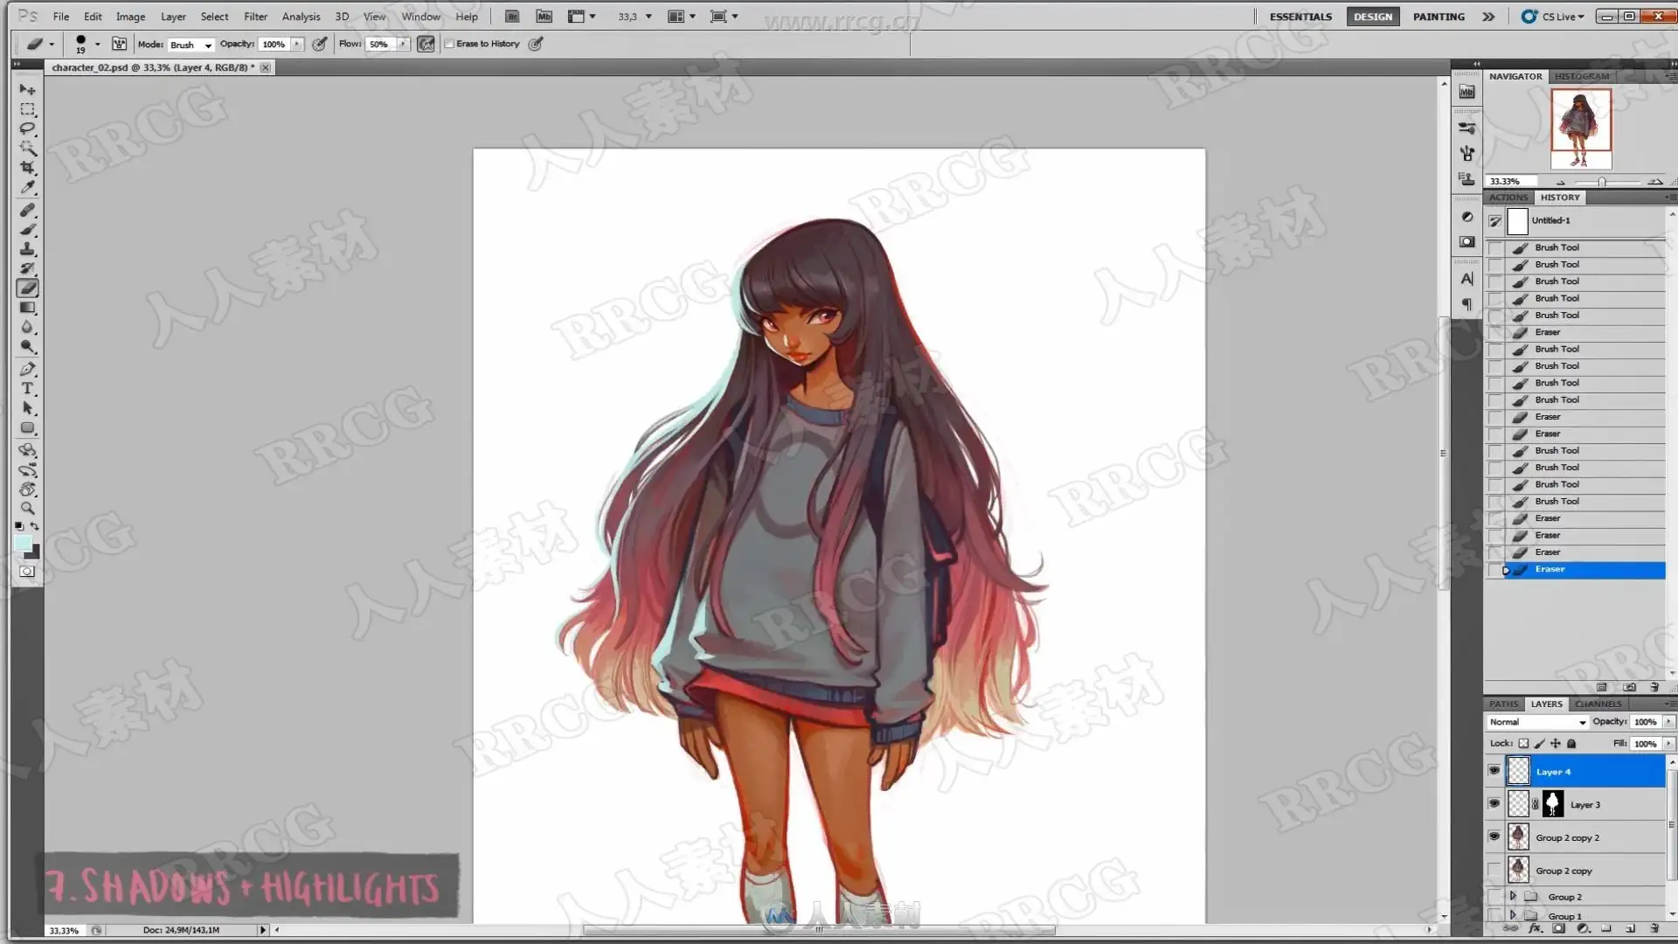
Task: Open the Filter menu
Action: click(255, 17)
